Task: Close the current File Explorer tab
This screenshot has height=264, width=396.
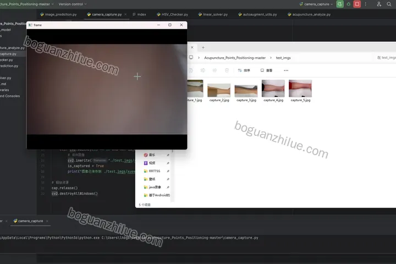Action: tap(192, 47)
